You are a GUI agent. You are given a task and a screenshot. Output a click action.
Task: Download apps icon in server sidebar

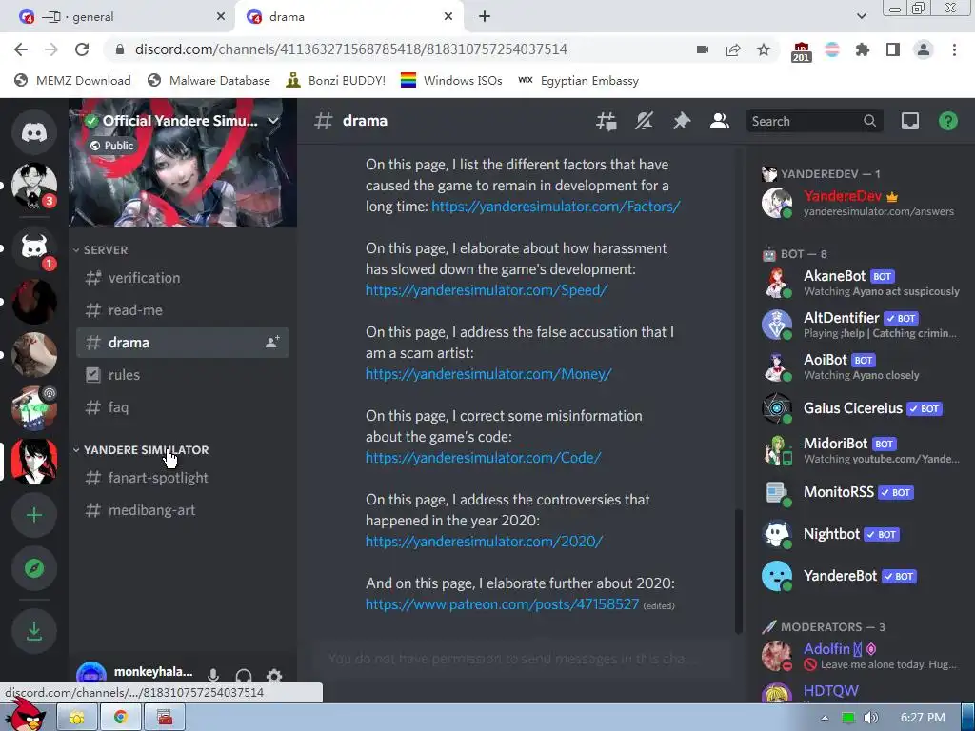pos(34,631)
